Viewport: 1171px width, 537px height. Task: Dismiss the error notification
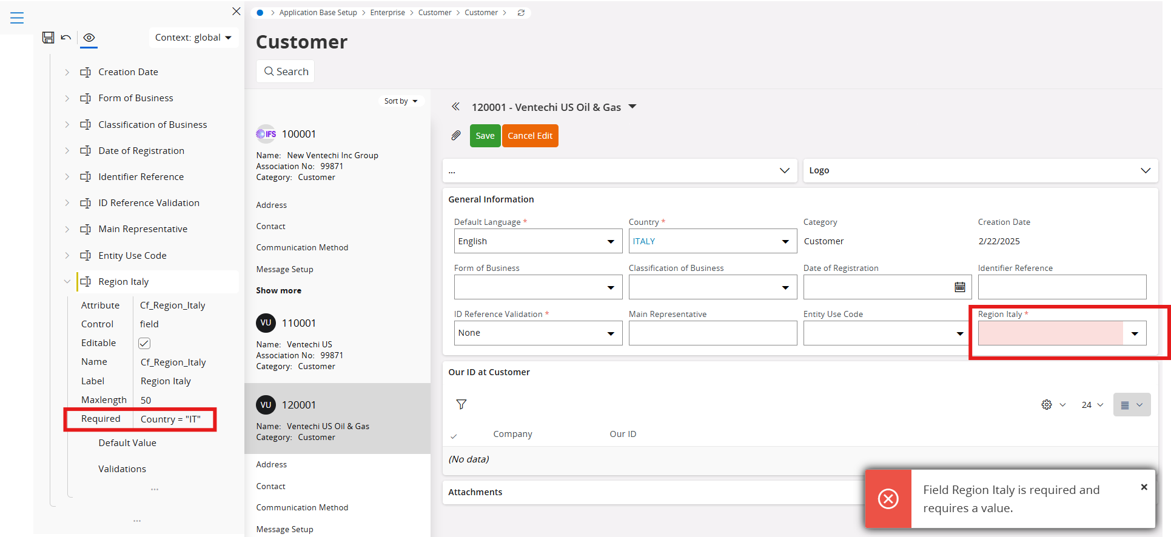point(1144,487)
